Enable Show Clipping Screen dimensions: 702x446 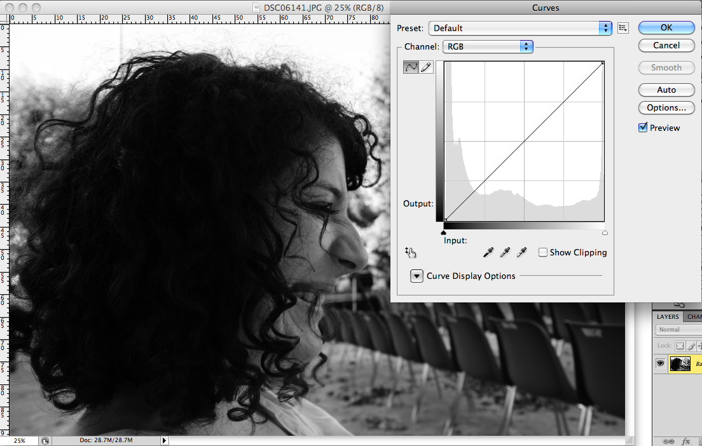point(543,252)
